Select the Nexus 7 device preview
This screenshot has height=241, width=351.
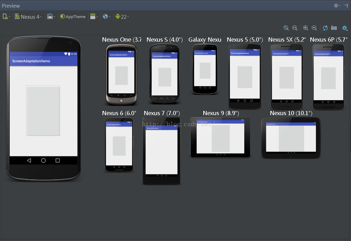pos(161,150)
